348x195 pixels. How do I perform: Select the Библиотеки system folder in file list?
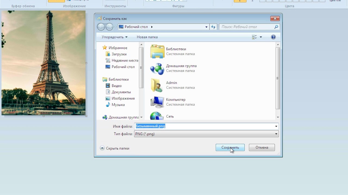[173, 51]
